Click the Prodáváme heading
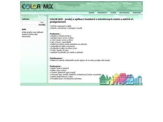 pyautogui.click(x=55, y=34)
